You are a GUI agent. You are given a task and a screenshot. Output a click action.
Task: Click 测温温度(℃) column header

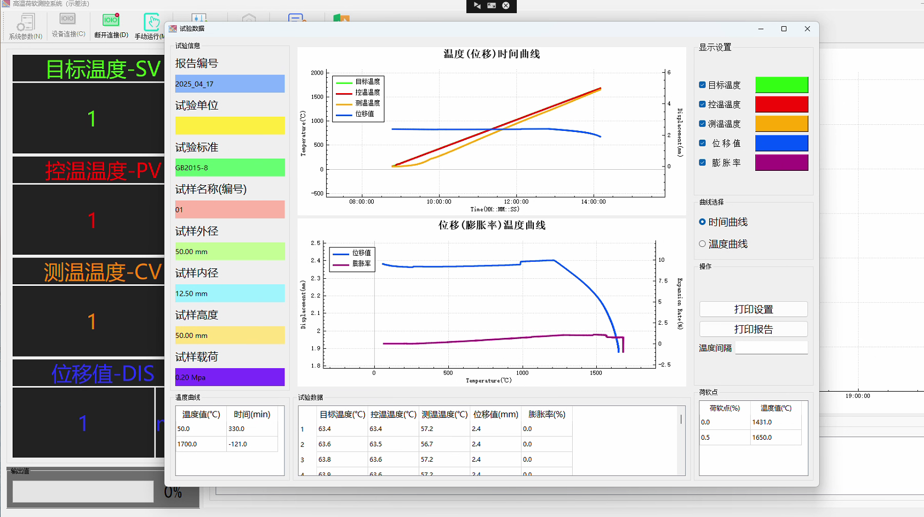[444, 415]
